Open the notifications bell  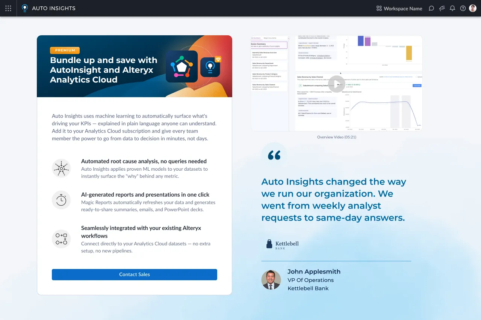coord(452,8)
